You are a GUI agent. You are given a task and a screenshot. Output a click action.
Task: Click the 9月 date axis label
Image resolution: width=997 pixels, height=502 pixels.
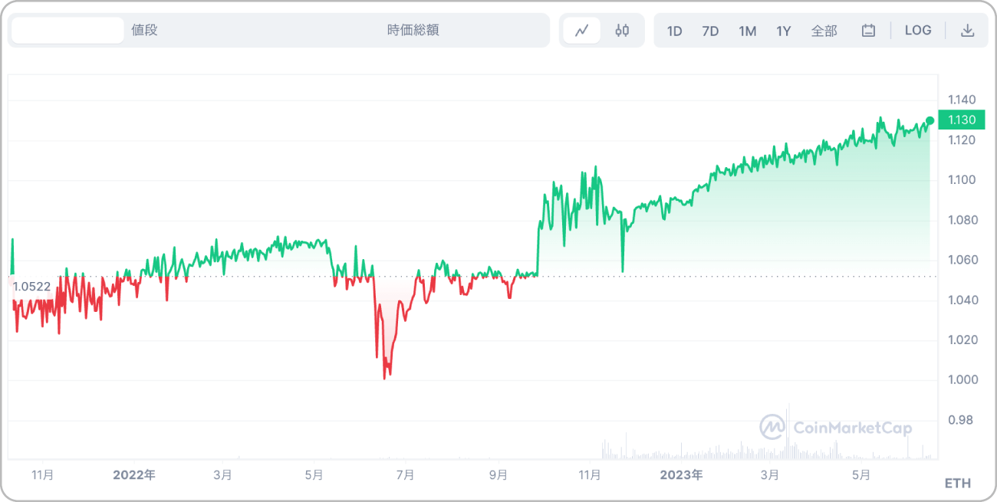pyautogui.click(x=498, y=475)
